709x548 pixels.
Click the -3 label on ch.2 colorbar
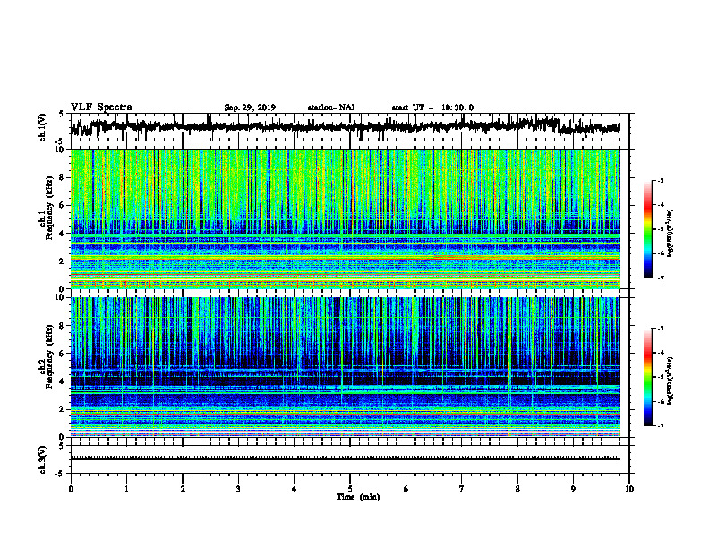click(661, 329)
